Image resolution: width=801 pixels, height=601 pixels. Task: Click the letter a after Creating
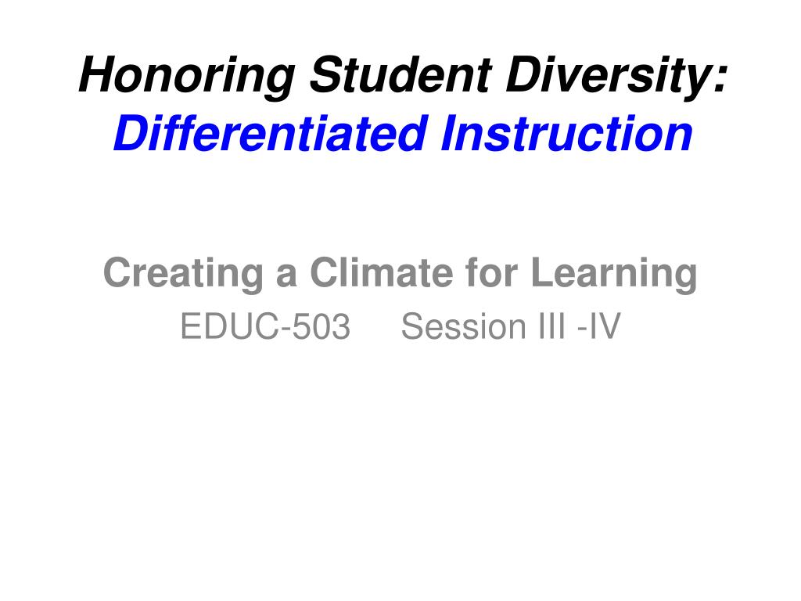pyautogui.click(x=286, y=276)
